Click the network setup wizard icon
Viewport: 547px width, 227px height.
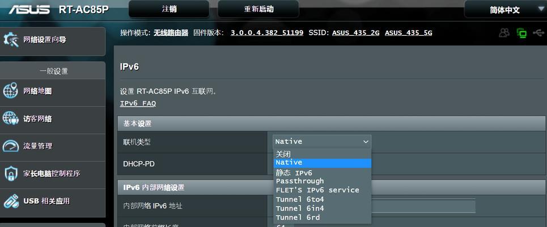point(10,40)
